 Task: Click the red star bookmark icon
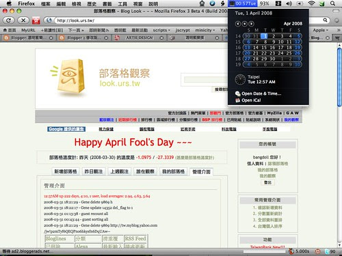pos(36,20)
